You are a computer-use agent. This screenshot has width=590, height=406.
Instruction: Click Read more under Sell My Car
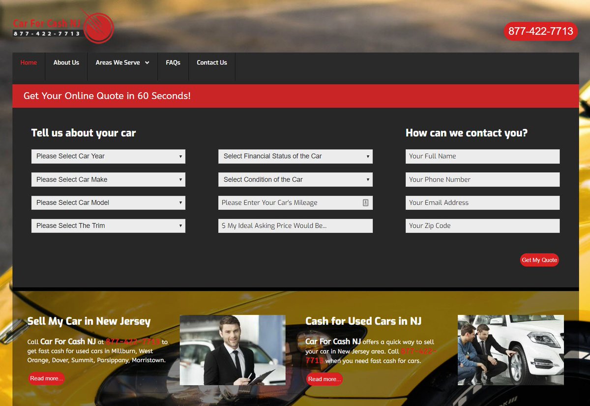pyautogui.click(x=46, y=378)
